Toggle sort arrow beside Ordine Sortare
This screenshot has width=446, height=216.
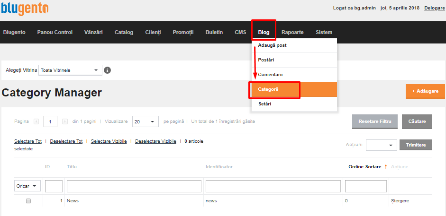386,167
